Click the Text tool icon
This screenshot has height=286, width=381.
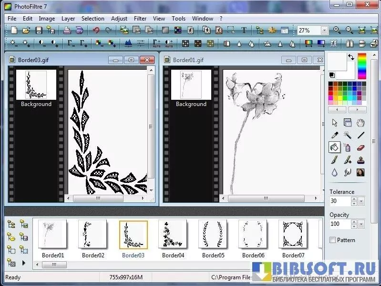point(244,31)
